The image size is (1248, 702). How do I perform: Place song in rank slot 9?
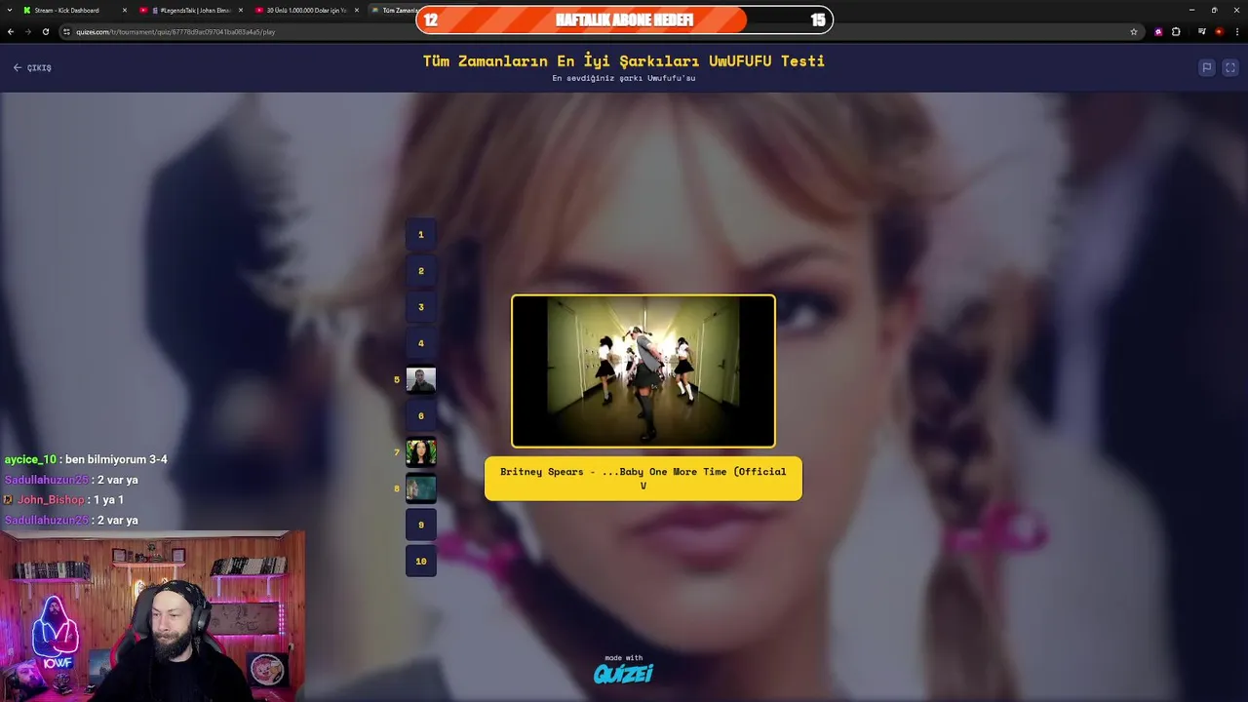coord(421,525)
